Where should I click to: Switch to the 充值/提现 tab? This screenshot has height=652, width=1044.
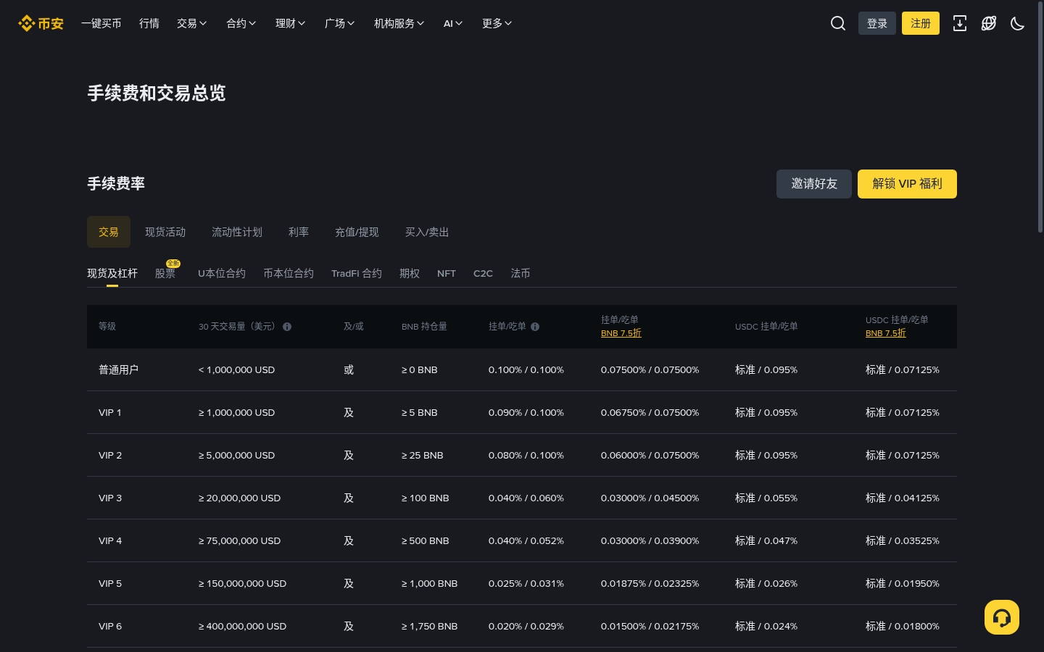(357, 232)
